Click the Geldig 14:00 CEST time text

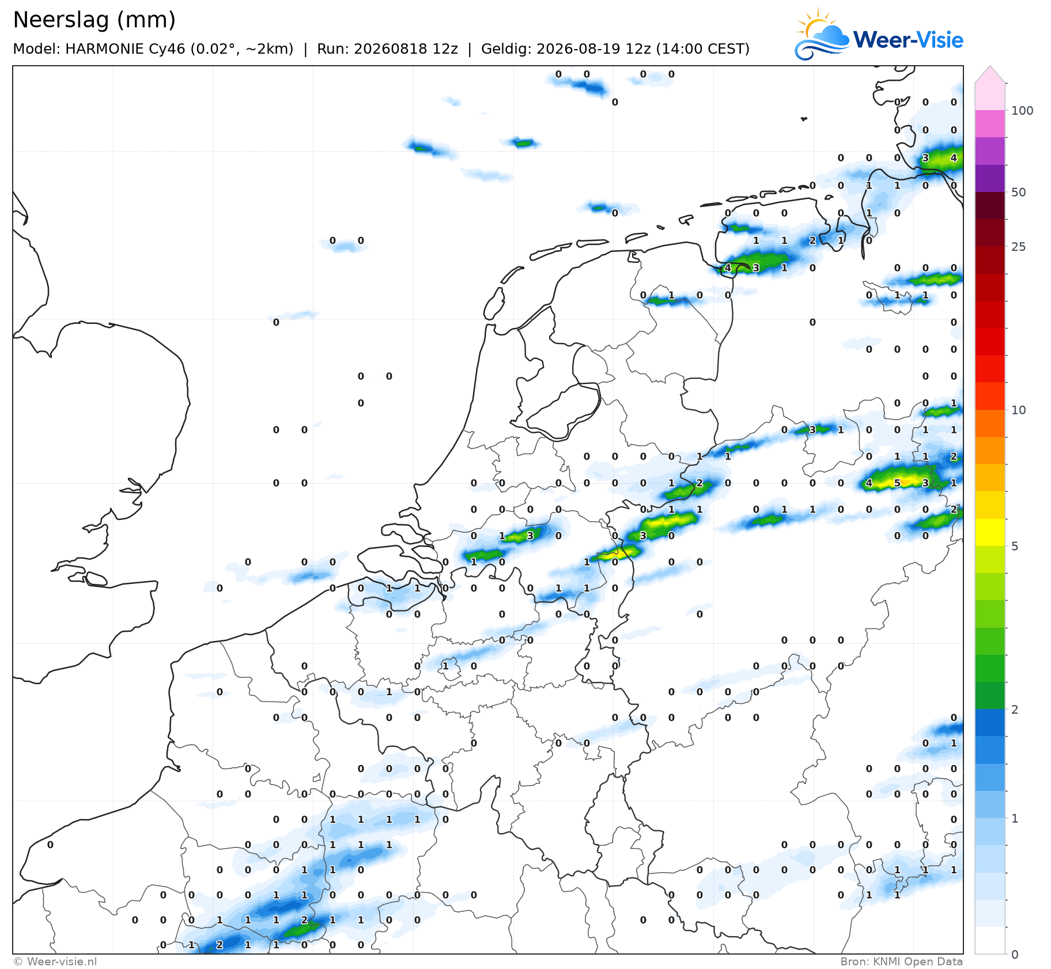[615, 49]
